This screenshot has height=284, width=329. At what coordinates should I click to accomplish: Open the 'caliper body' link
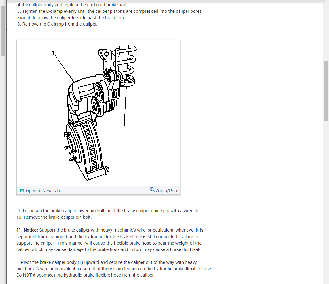41,4
